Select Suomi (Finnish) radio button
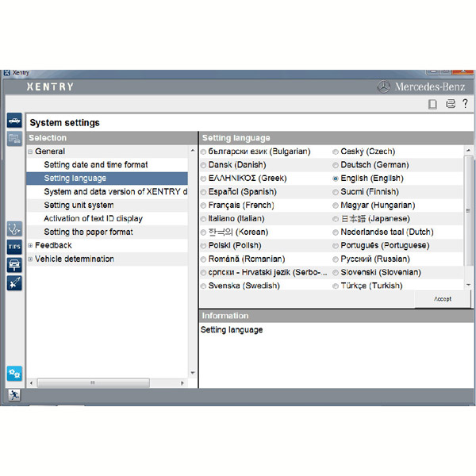Image resolution: width=476 pixels, height=476 pixels. (x=336, y=192)
